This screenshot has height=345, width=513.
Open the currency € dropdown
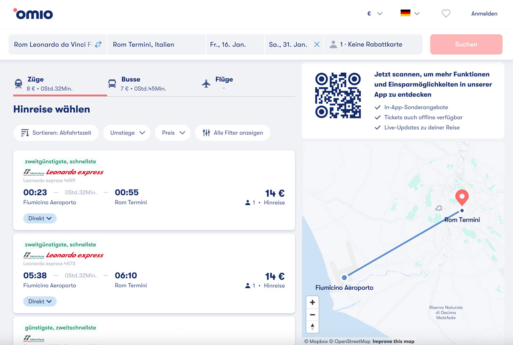pyautogui.click(x=374, y=14)
